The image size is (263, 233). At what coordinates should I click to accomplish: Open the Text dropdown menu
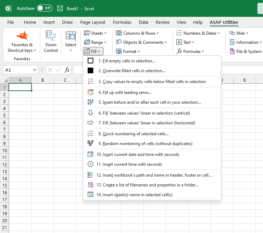click(x=185, y=42)
